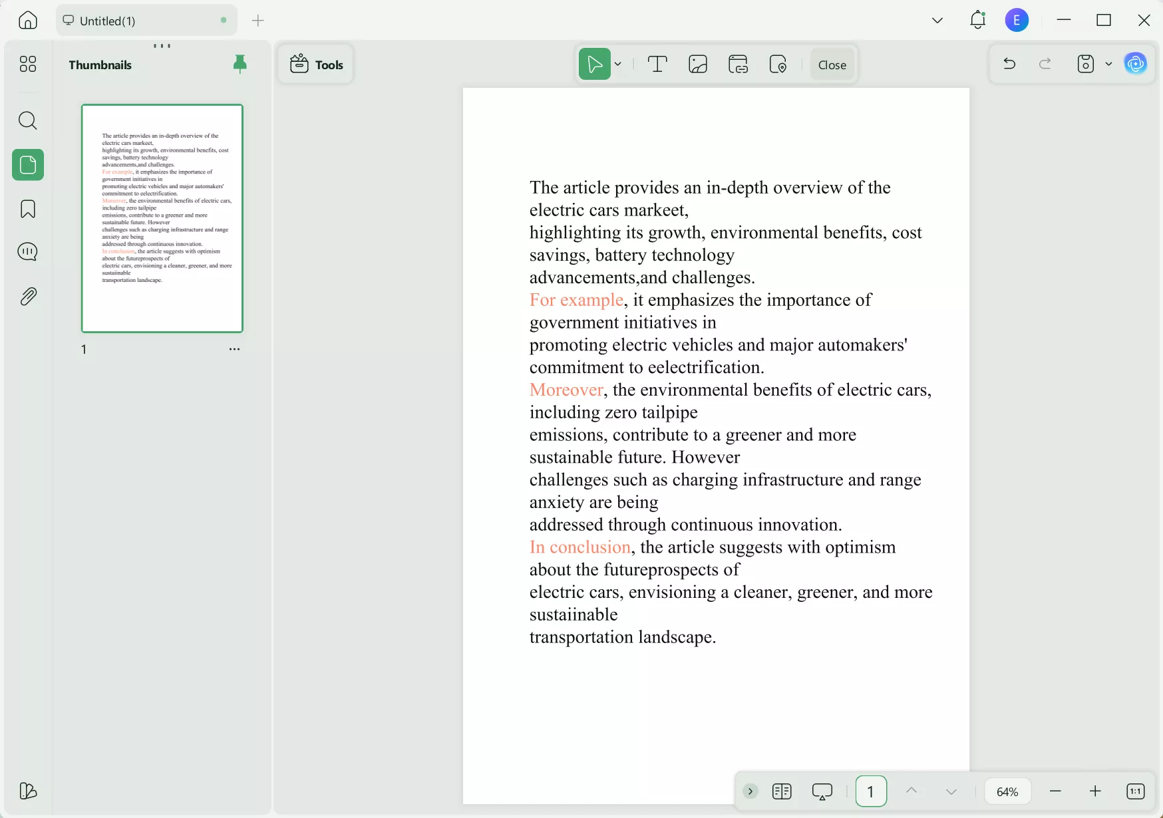Launch the AI assistant icon
The width and height of the screenshot is (1163, 818).
[x=1135, y=64]
